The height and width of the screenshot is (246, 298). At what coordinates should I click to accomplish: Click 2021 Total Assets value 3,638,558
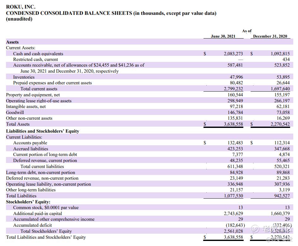click(x=233, y=124)
